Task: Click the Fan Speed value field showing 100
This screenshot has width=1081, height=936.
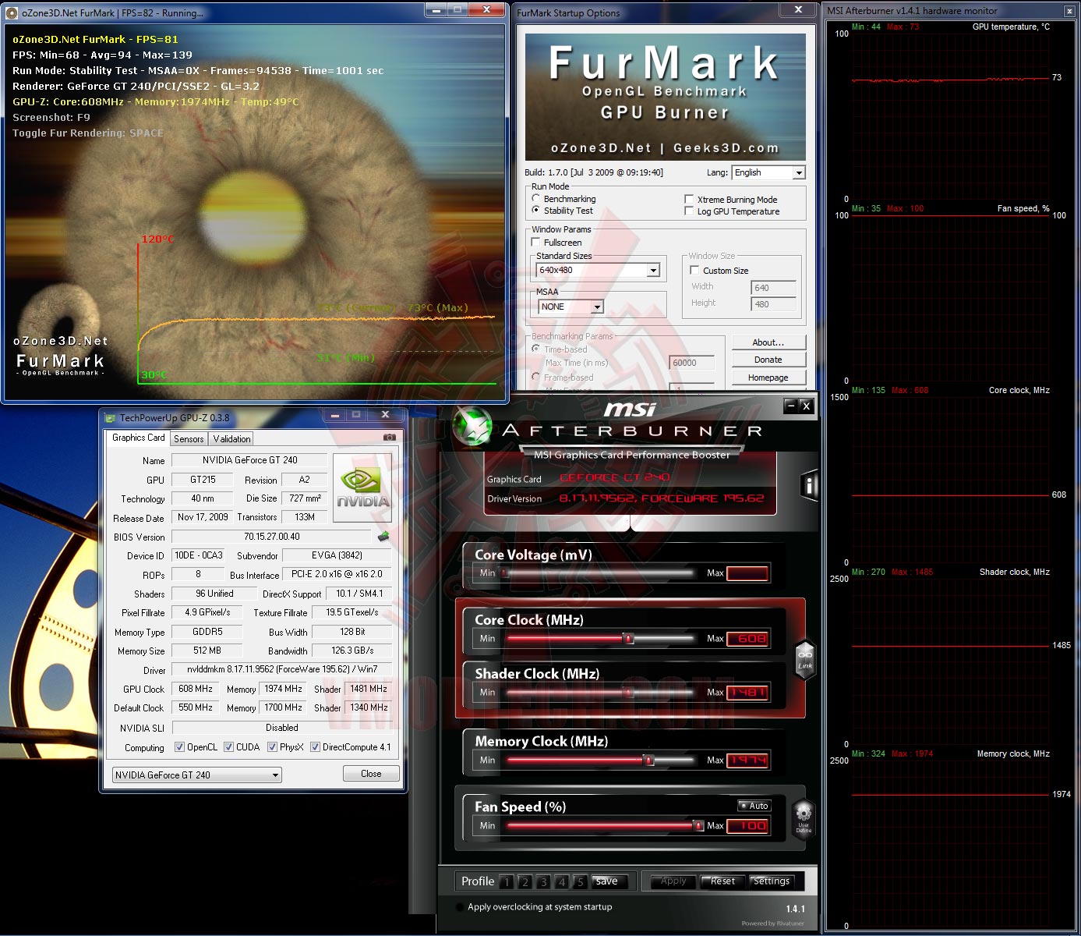Action: tap(748, 826)
